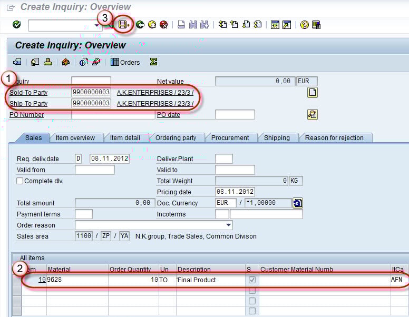The image size is (409, 317).
Task: Switch to the Item overview tab
Action: point(75,138)
